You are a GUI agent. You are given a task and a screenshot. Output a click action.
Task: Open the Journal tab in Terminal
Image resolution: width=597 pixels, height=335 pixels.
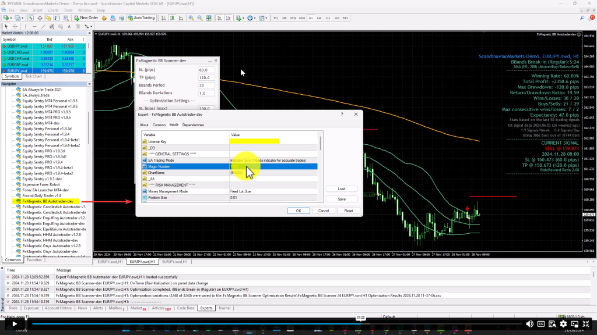(x=224, y=308)
